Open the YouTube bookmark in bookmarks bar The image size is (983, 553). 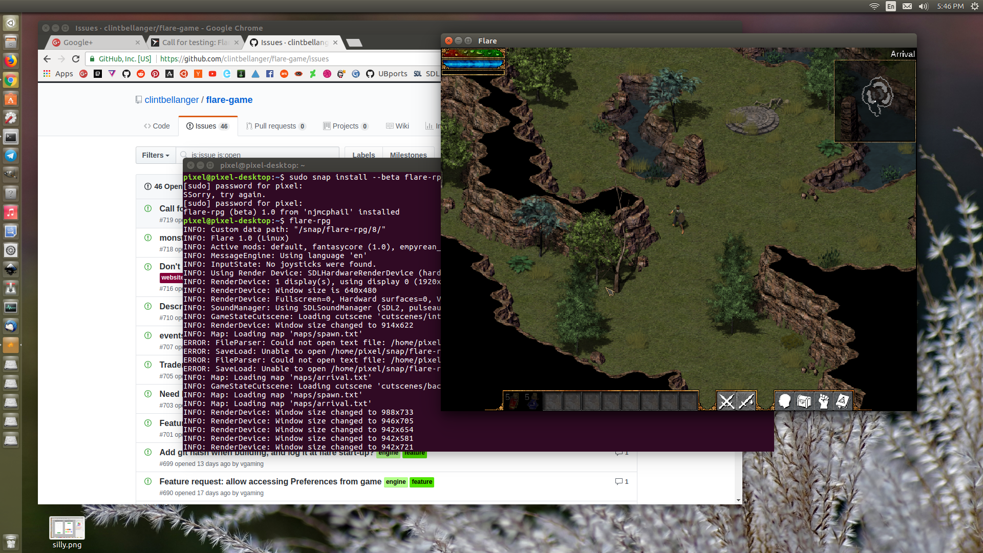point(212,74)
